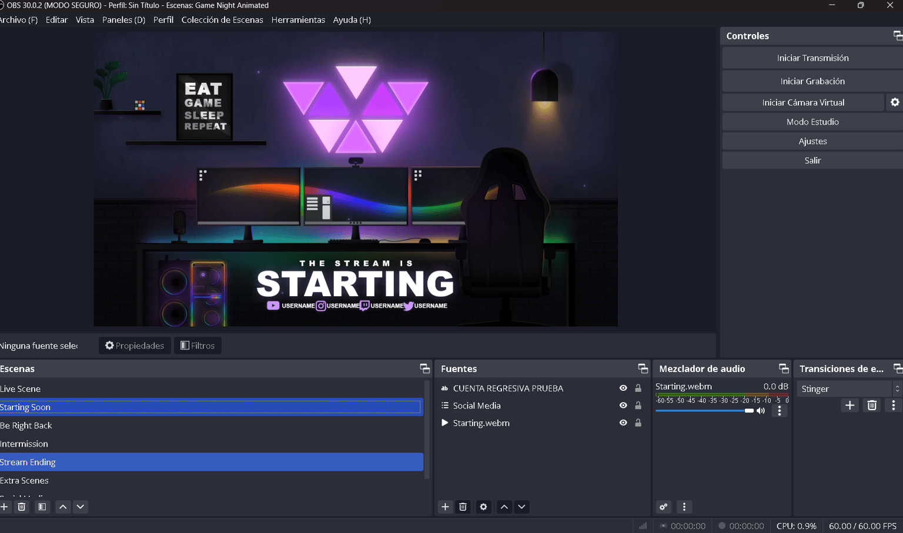Add a new source in Fuentes

pos(445,507)
